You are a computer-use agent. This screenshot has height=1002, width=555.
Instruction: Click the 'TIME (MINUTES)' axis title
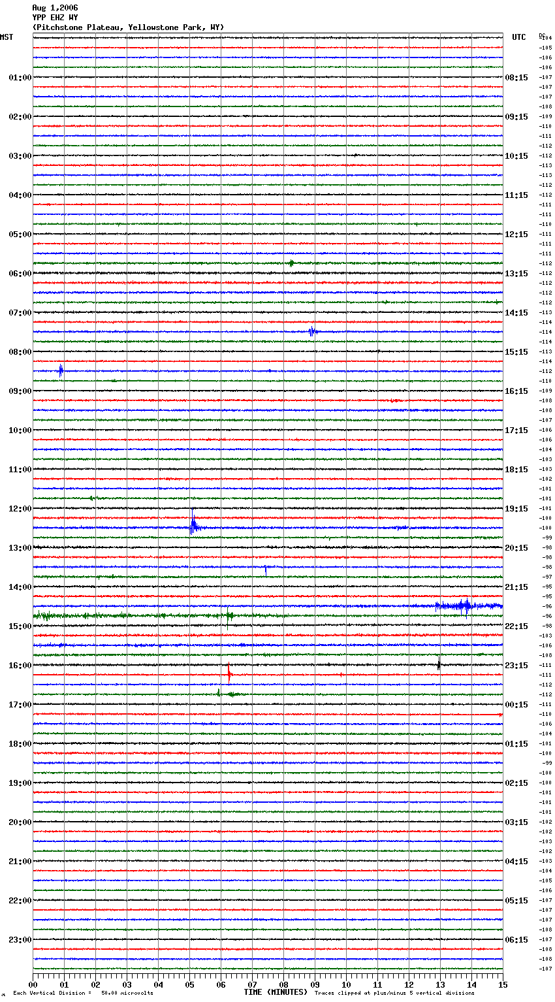[276, 992]
